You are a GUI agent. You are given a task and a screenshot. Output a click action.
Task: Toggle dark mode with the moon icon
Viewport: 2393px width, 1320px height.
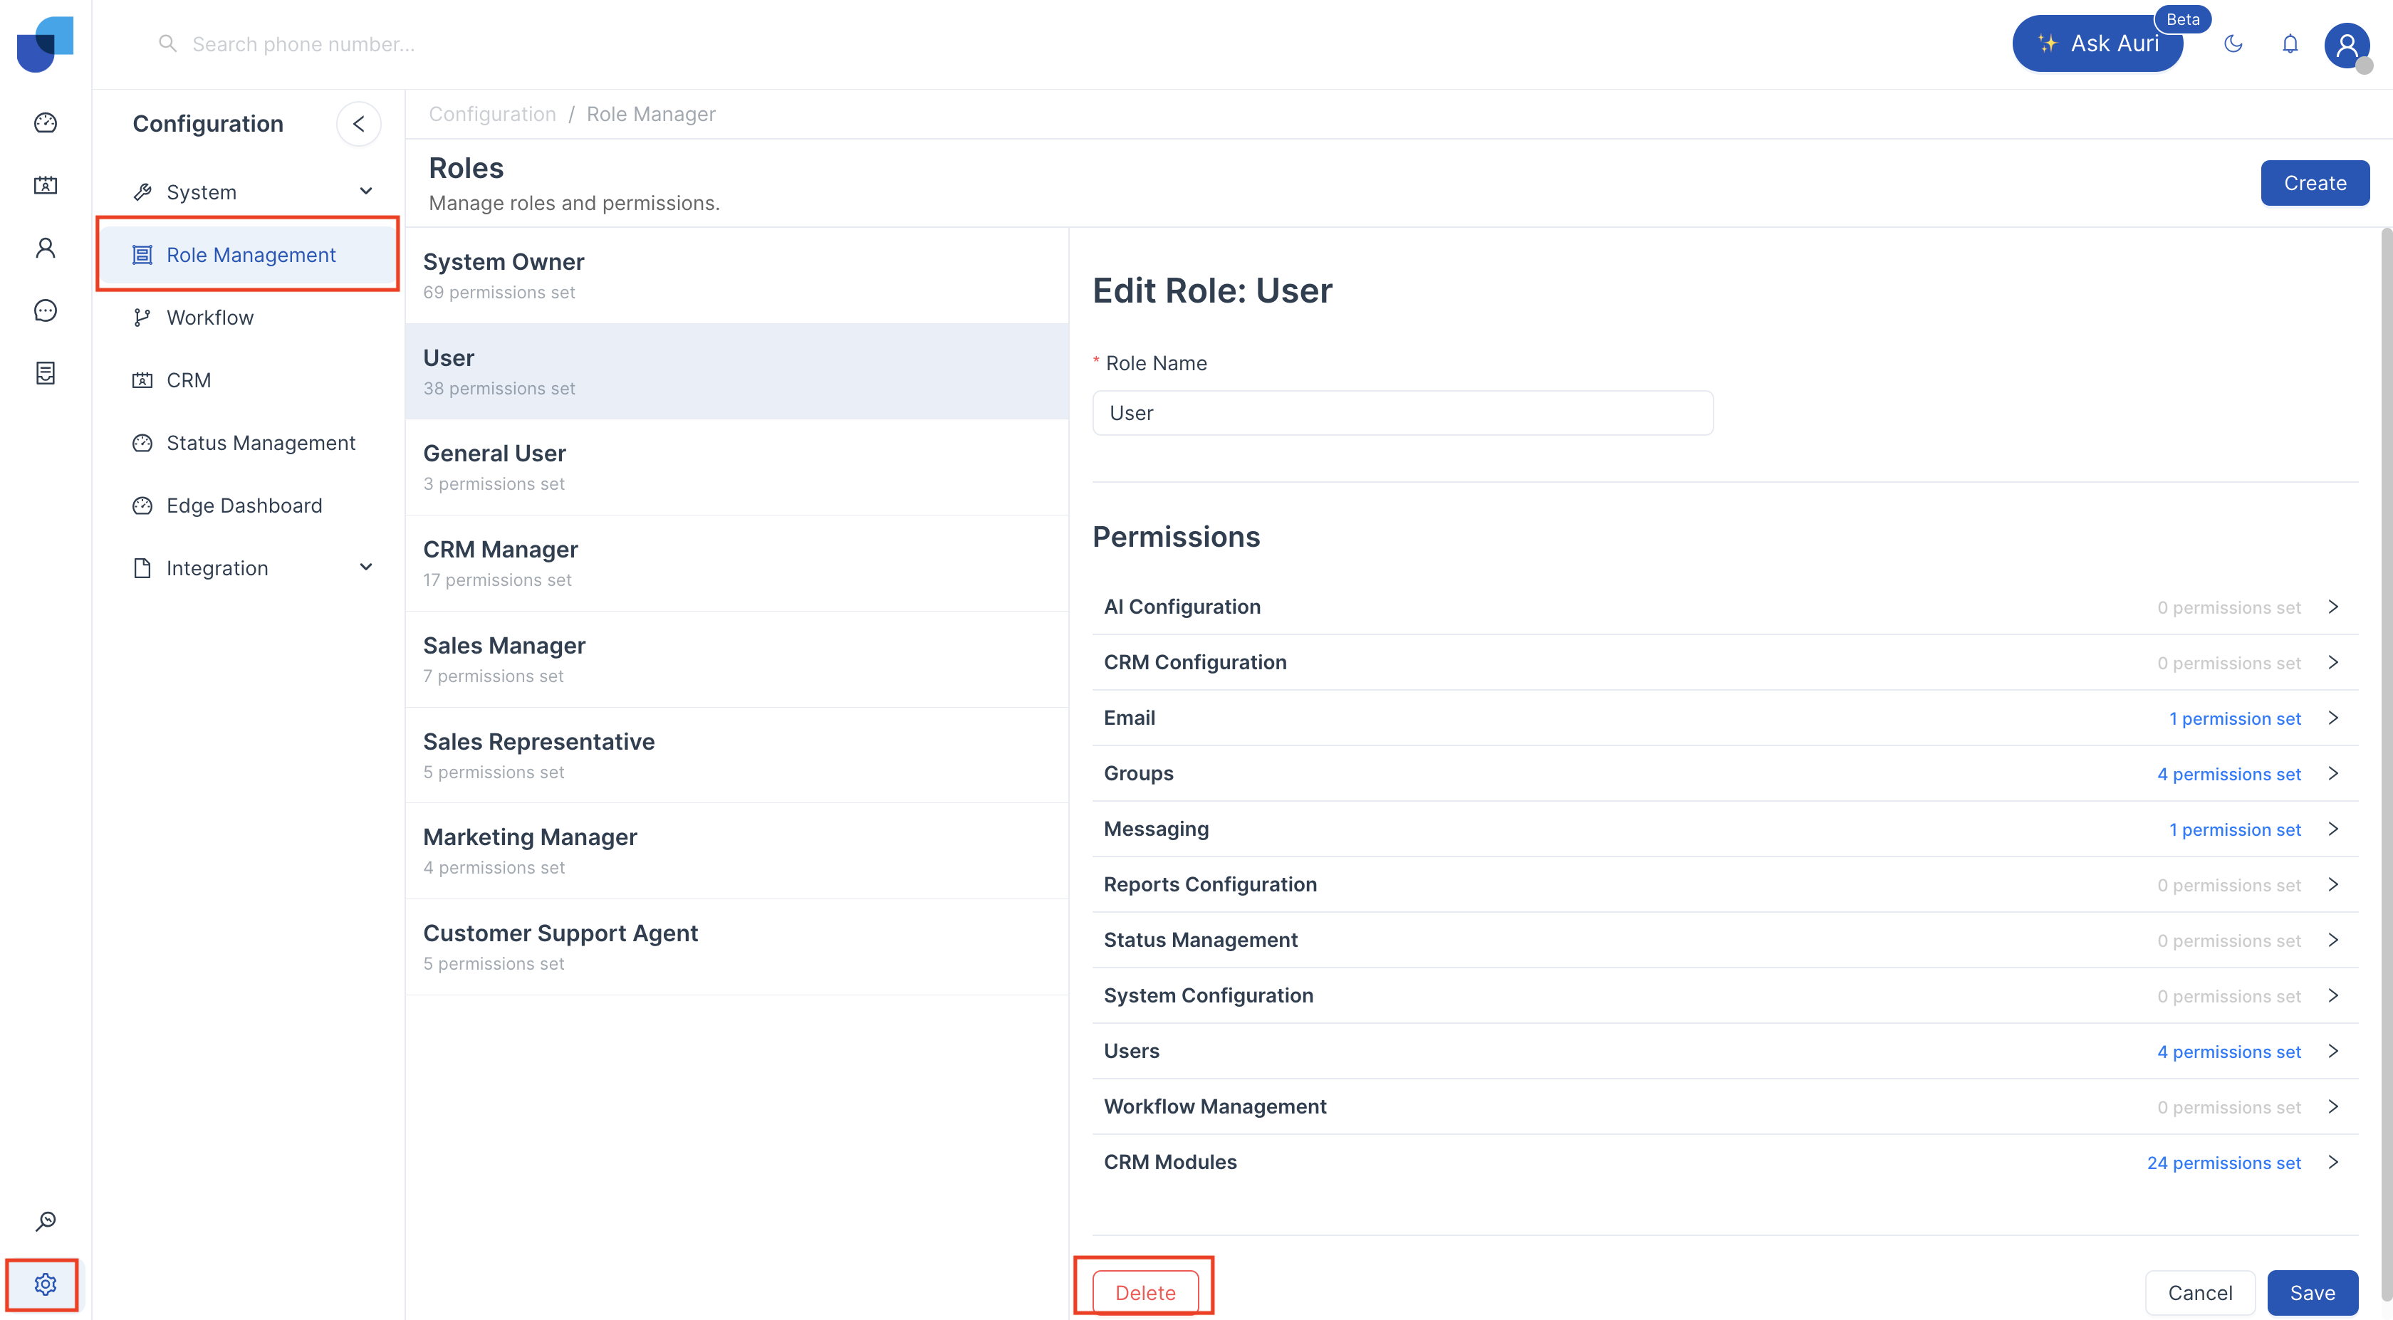click(2233, 43)
